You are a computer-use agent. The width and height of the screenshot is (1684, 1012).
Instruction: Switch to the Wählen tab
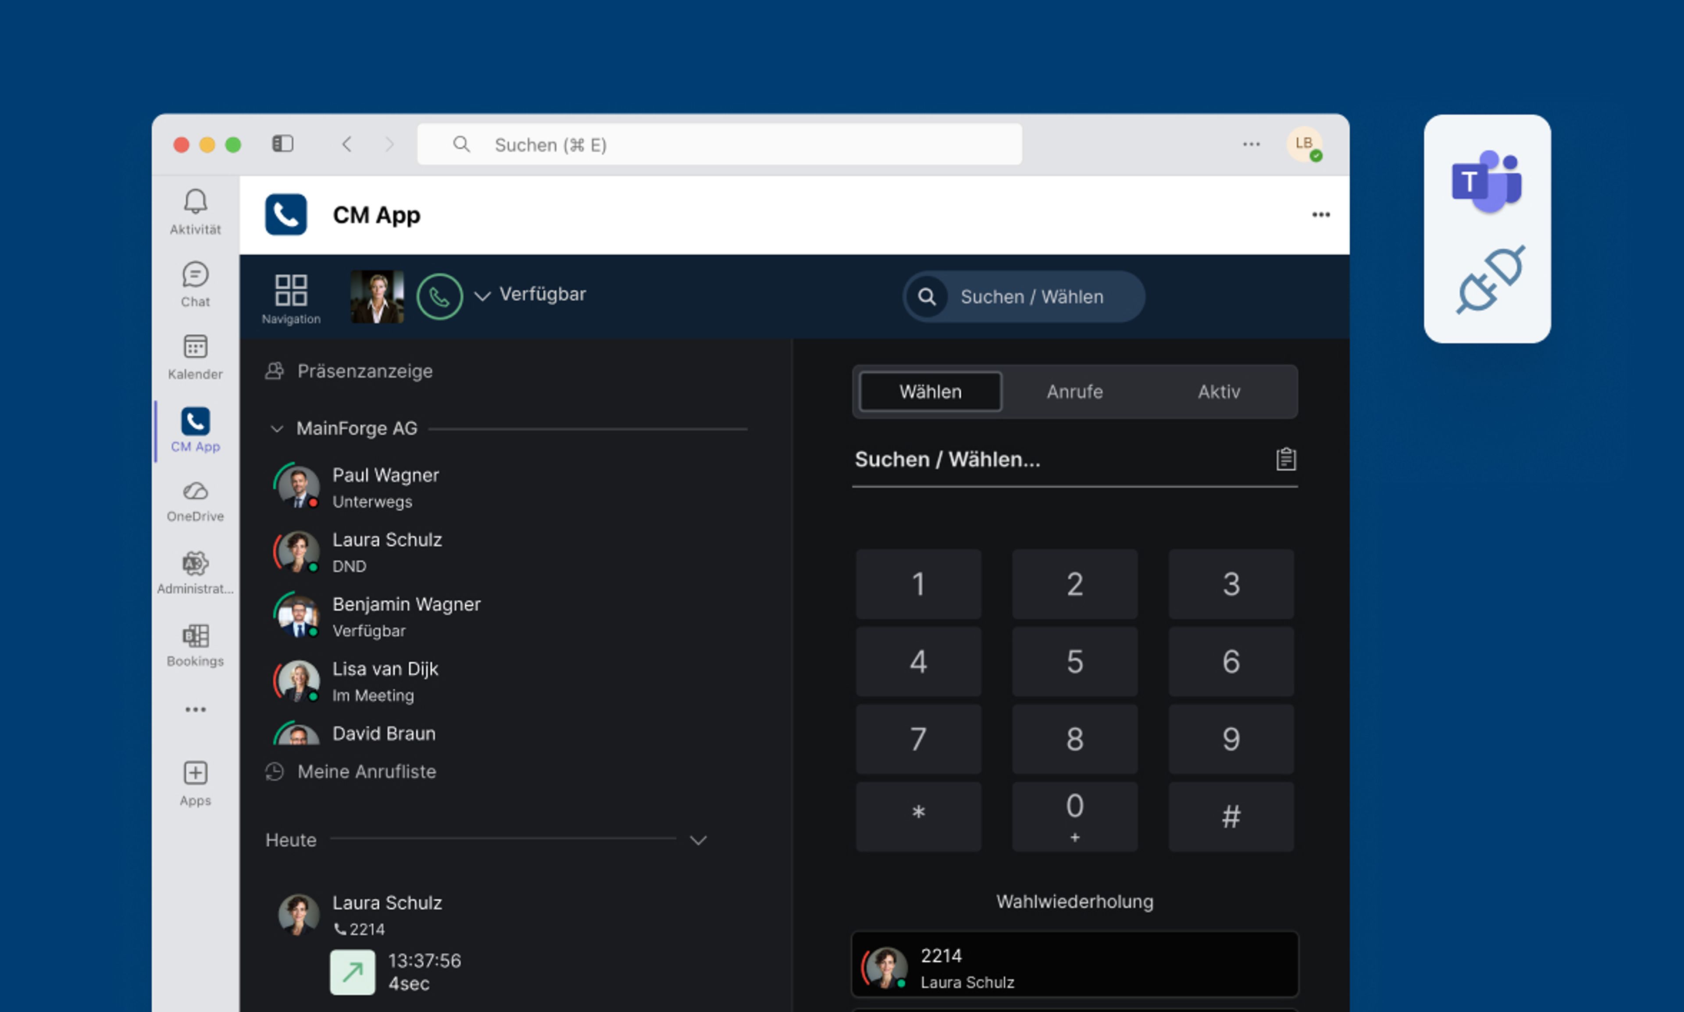(x=930, y=392)
